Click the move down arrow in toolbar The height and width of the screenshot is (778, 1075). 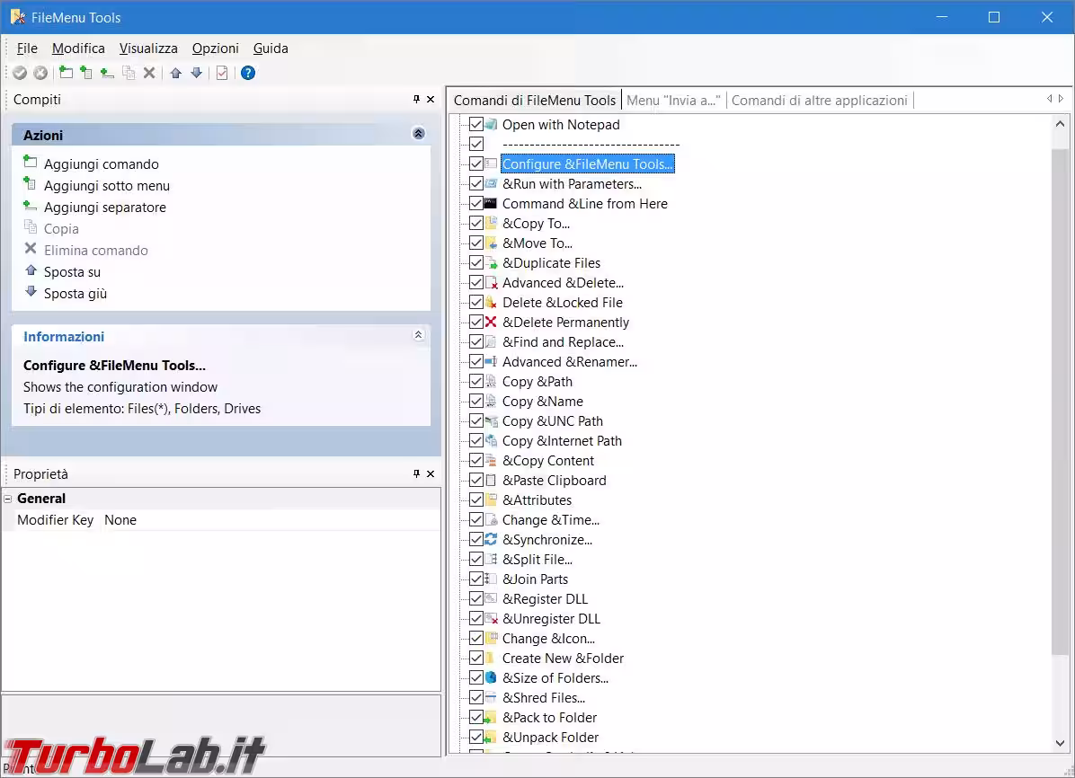[x=196, y=73]
